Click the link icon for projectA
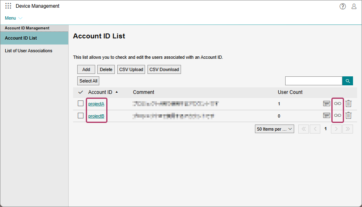Viewport: 362px width, 207px height. coord(337,104)
